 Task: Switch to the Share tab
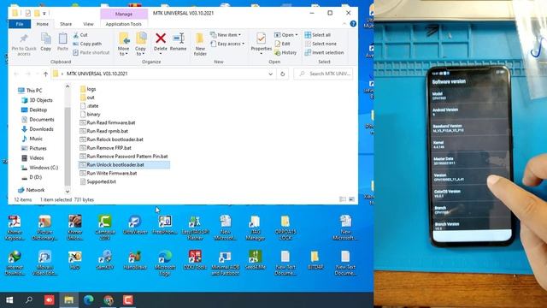coord(66,24)
